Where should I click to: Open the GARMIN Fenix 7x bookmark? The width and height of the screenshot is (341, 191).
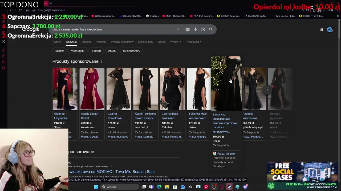click(x=229, y=16)
